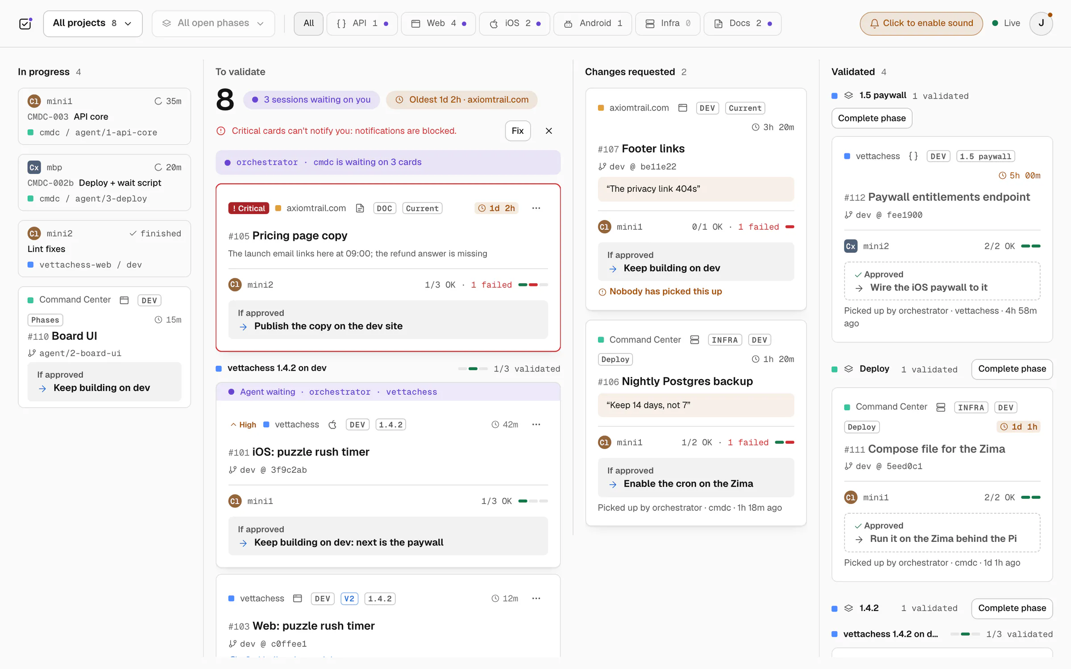Viewport: 1071px width, 669px height.
Task: Click the mini1 avatar on API core card
Action: [34, 101]
